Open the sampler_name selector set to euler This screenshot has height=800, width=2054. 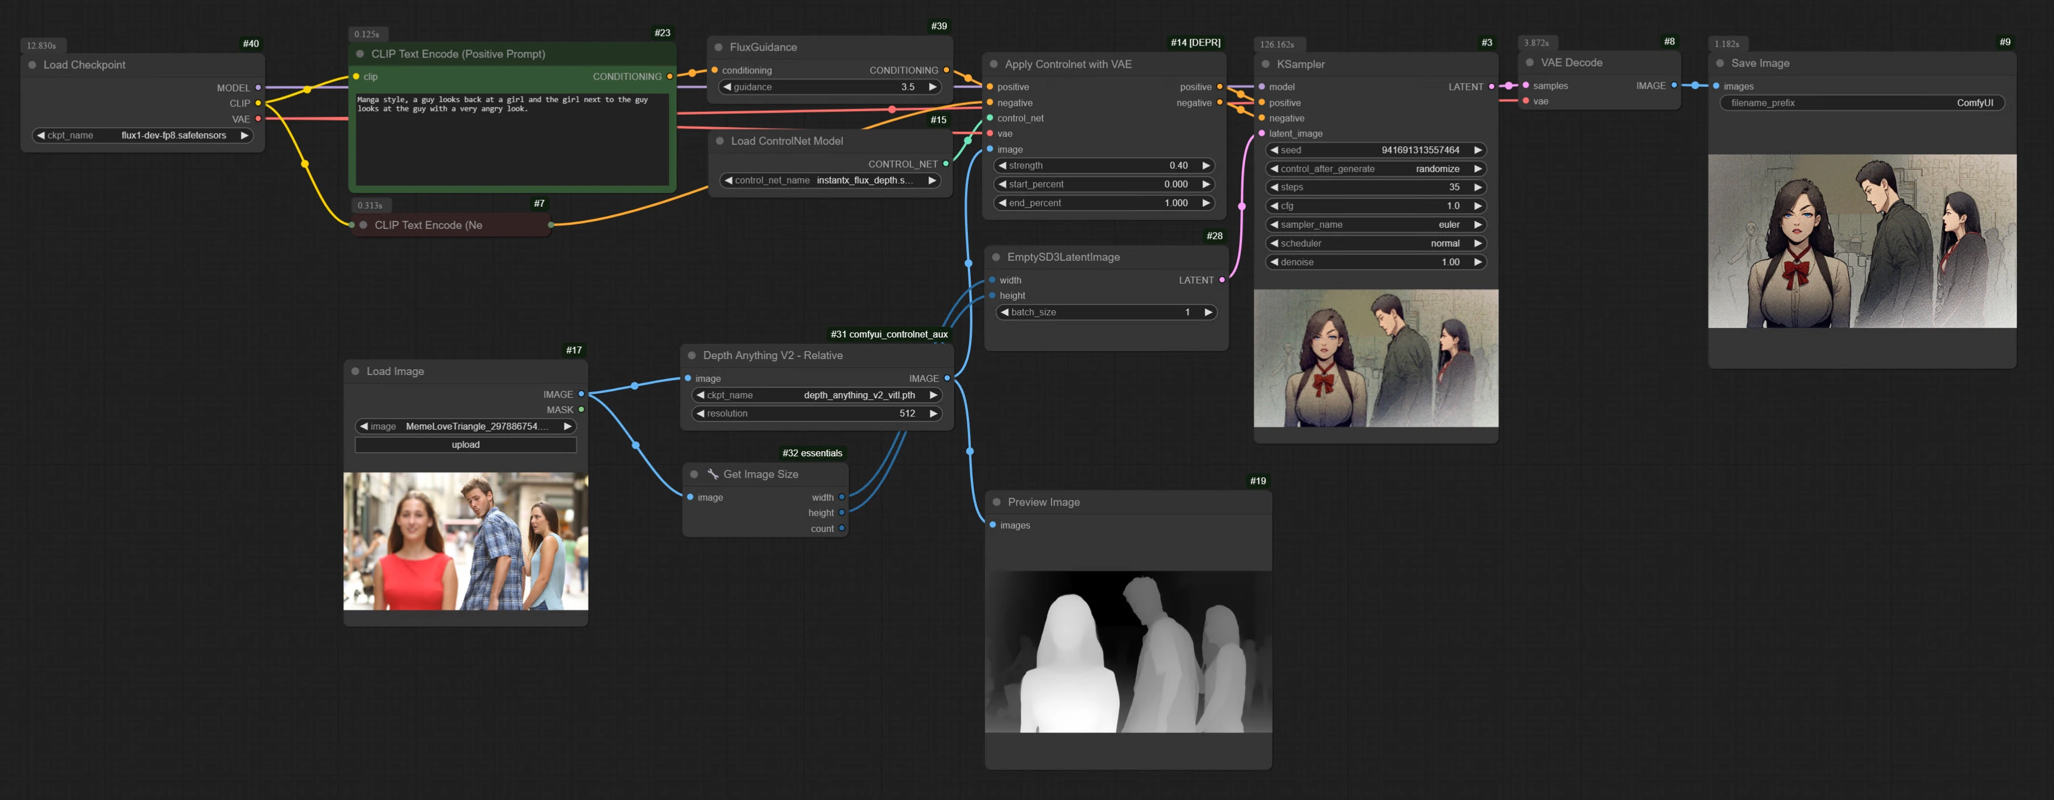(1375, 224)
